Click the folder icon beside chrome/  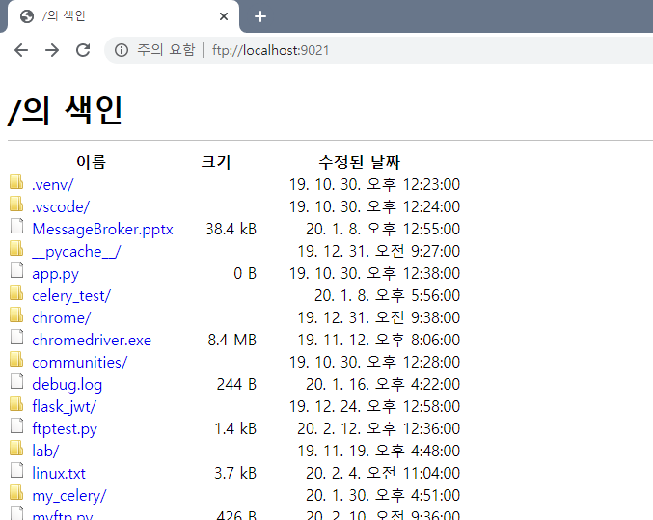pos(16,315)
